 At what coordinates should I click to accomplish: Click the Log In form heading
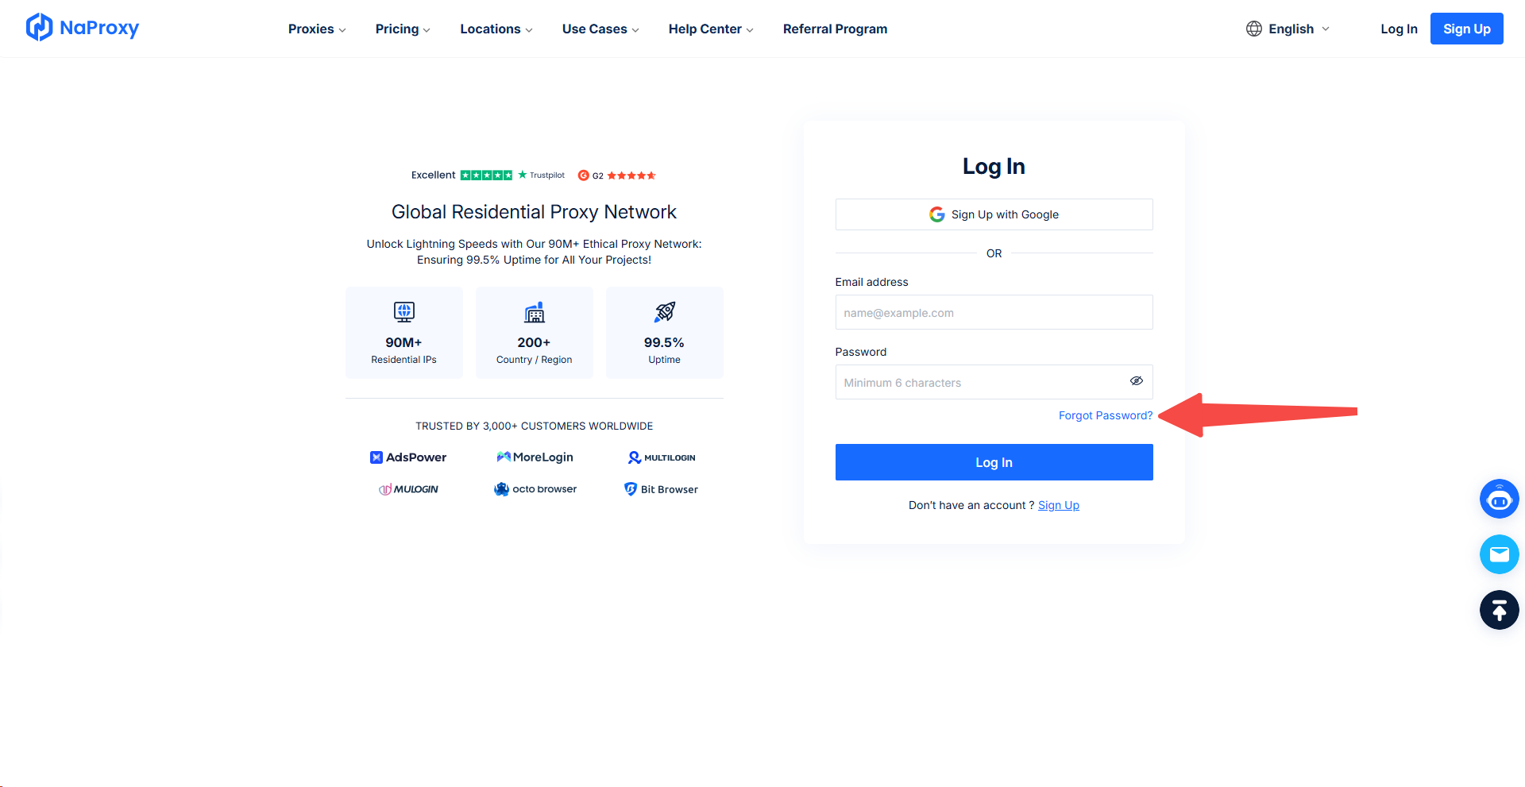pos(994,166)
